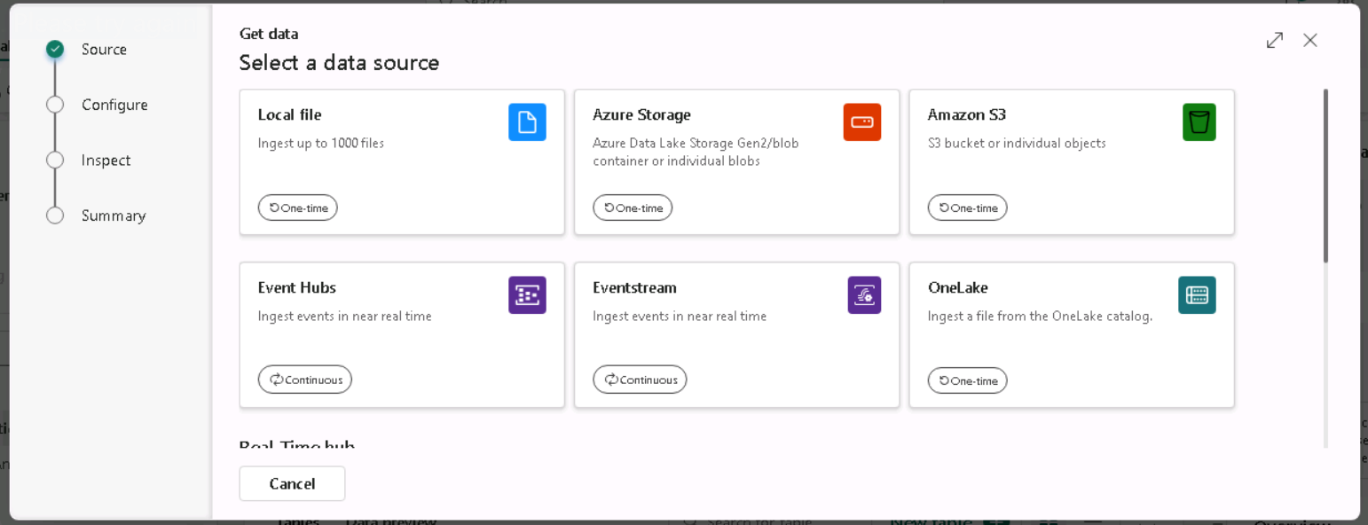The image size is (1368, 525).
Task: Go to the Inspect step
Action: click(x=106, y=161)
